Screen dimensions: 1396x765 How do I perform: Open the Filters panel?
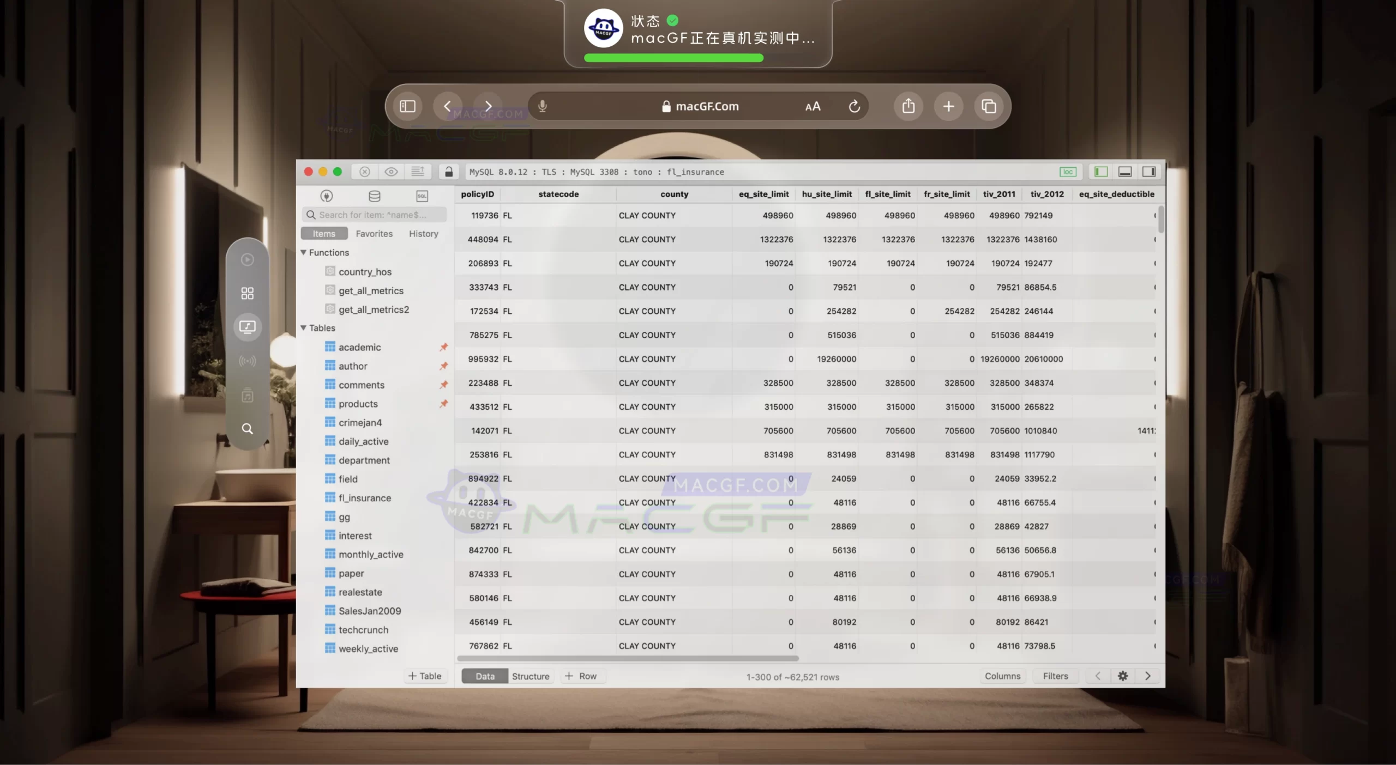pos(1055,676)
